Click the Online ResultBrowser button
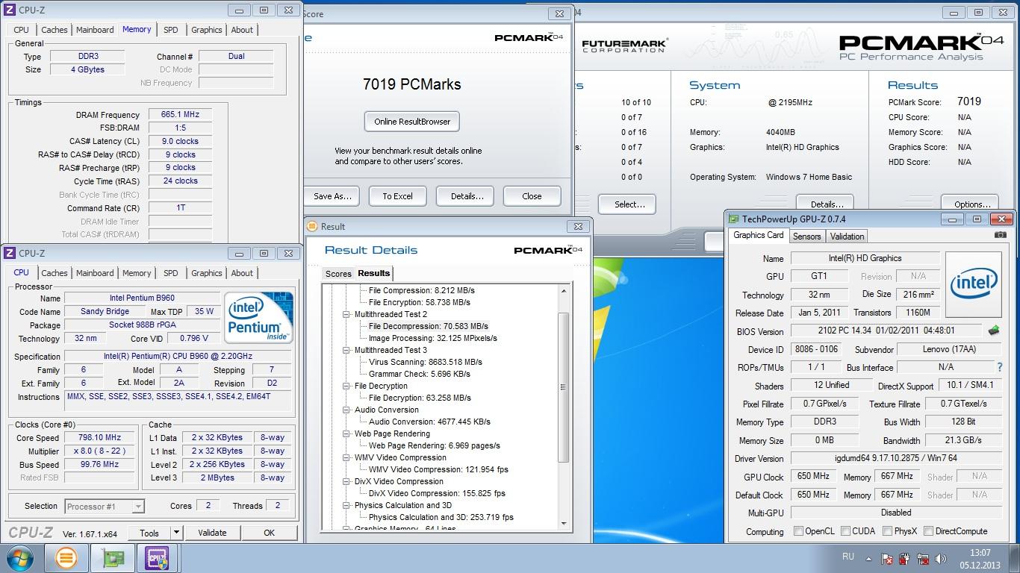The image size is (1020, 573). pos(412,122)
